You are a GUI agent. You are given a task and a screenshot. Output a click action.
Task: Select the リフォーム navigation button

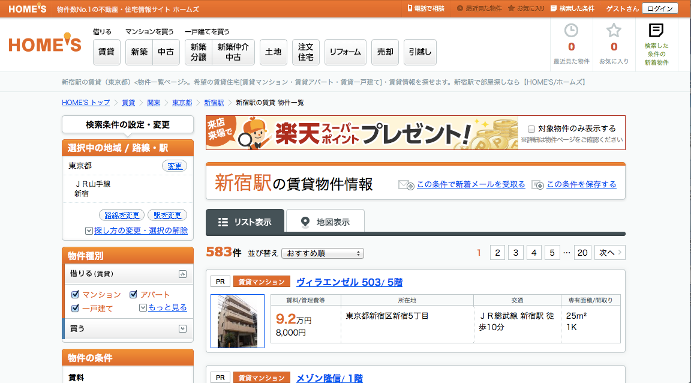click(345, 52)
